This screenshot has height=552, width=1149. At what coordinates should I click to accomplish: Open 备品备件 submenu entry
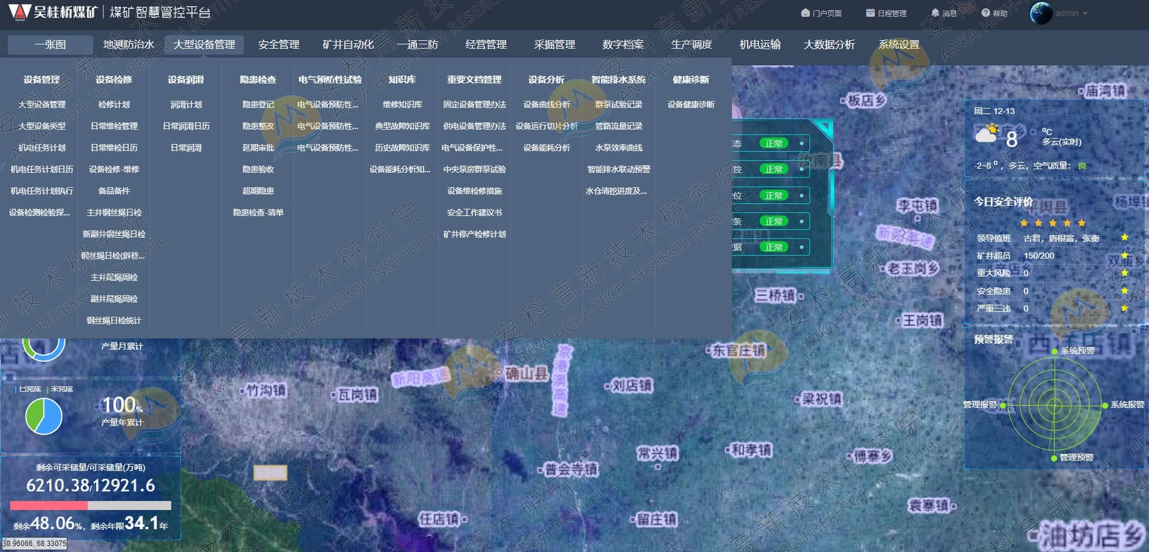(114, 191)
